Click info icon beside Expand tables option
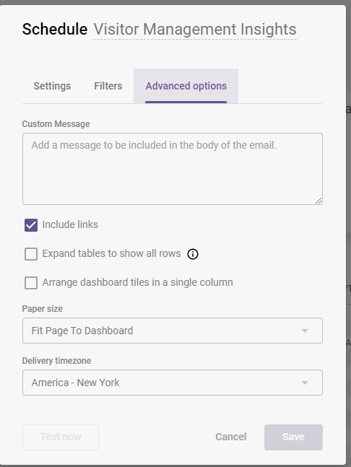 point(193,254)
